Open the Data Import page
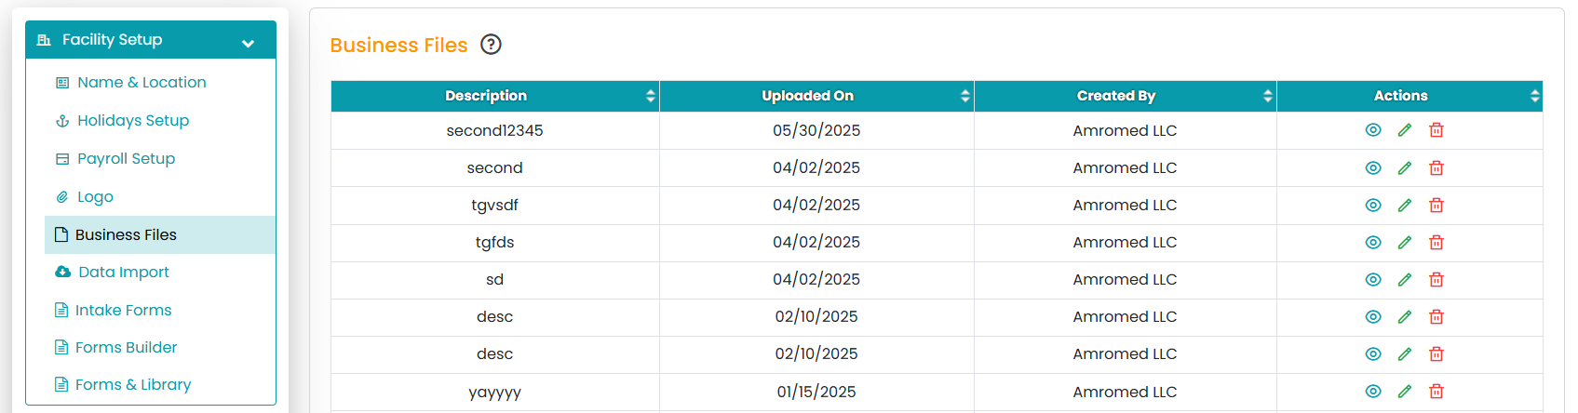This screenshot has height=413, width=1578. [x=124, y=272]
